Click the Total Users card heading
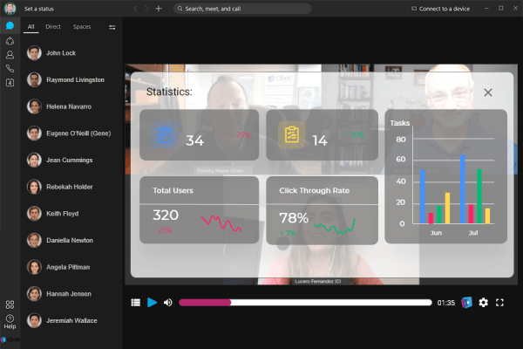Image resolution: width=523 pixels, height=349 pixels. [x=173, y=190]
